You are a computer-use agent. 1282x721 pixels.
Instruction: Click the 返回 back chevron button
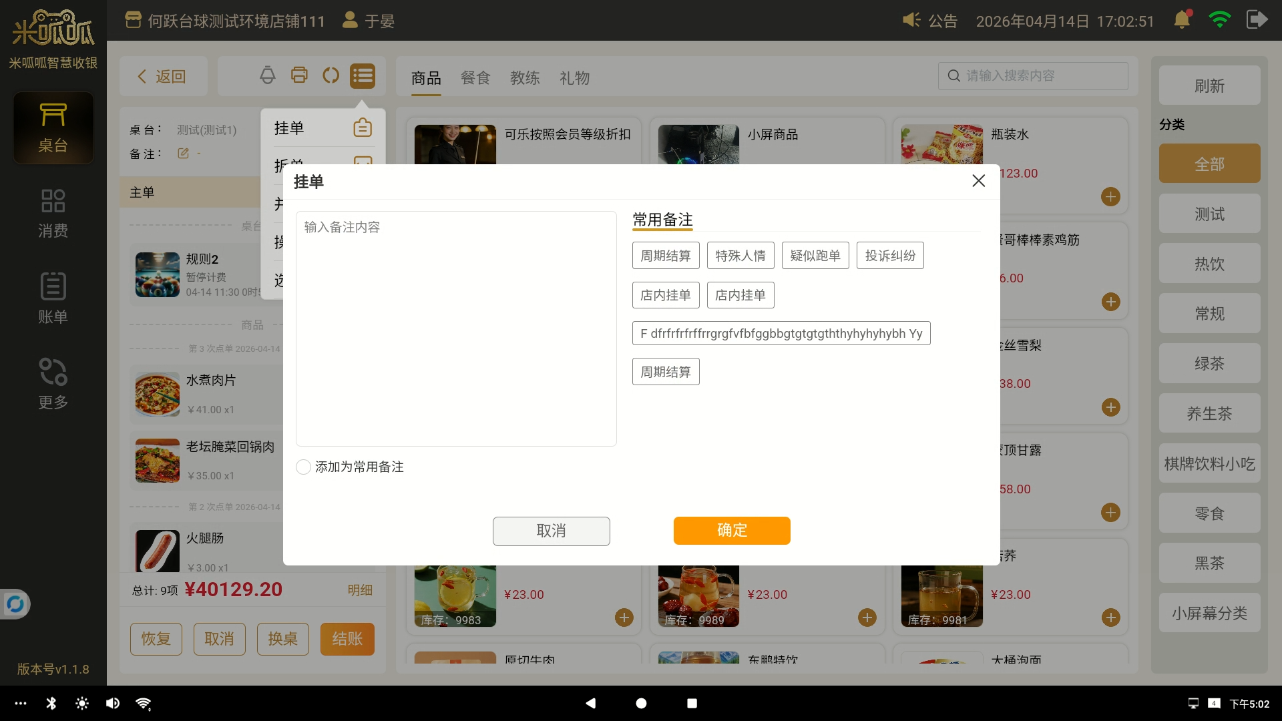(163, 76)
